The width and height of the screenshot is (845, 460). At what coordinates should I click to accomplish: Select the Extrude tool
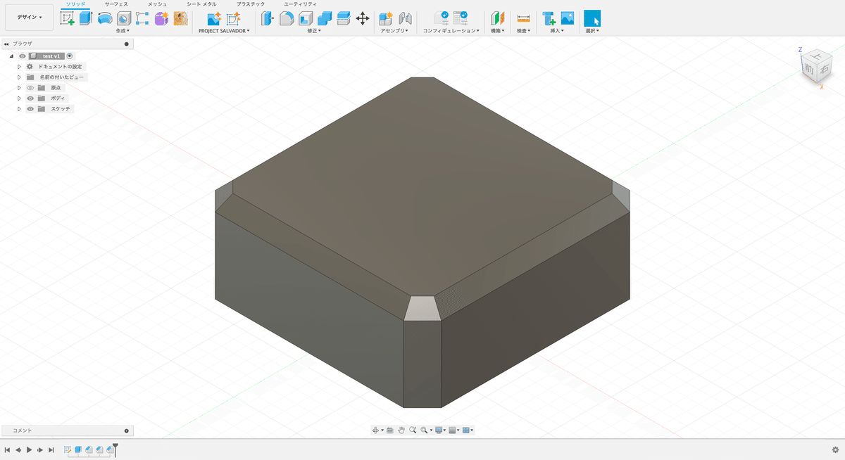click(86, 18)
